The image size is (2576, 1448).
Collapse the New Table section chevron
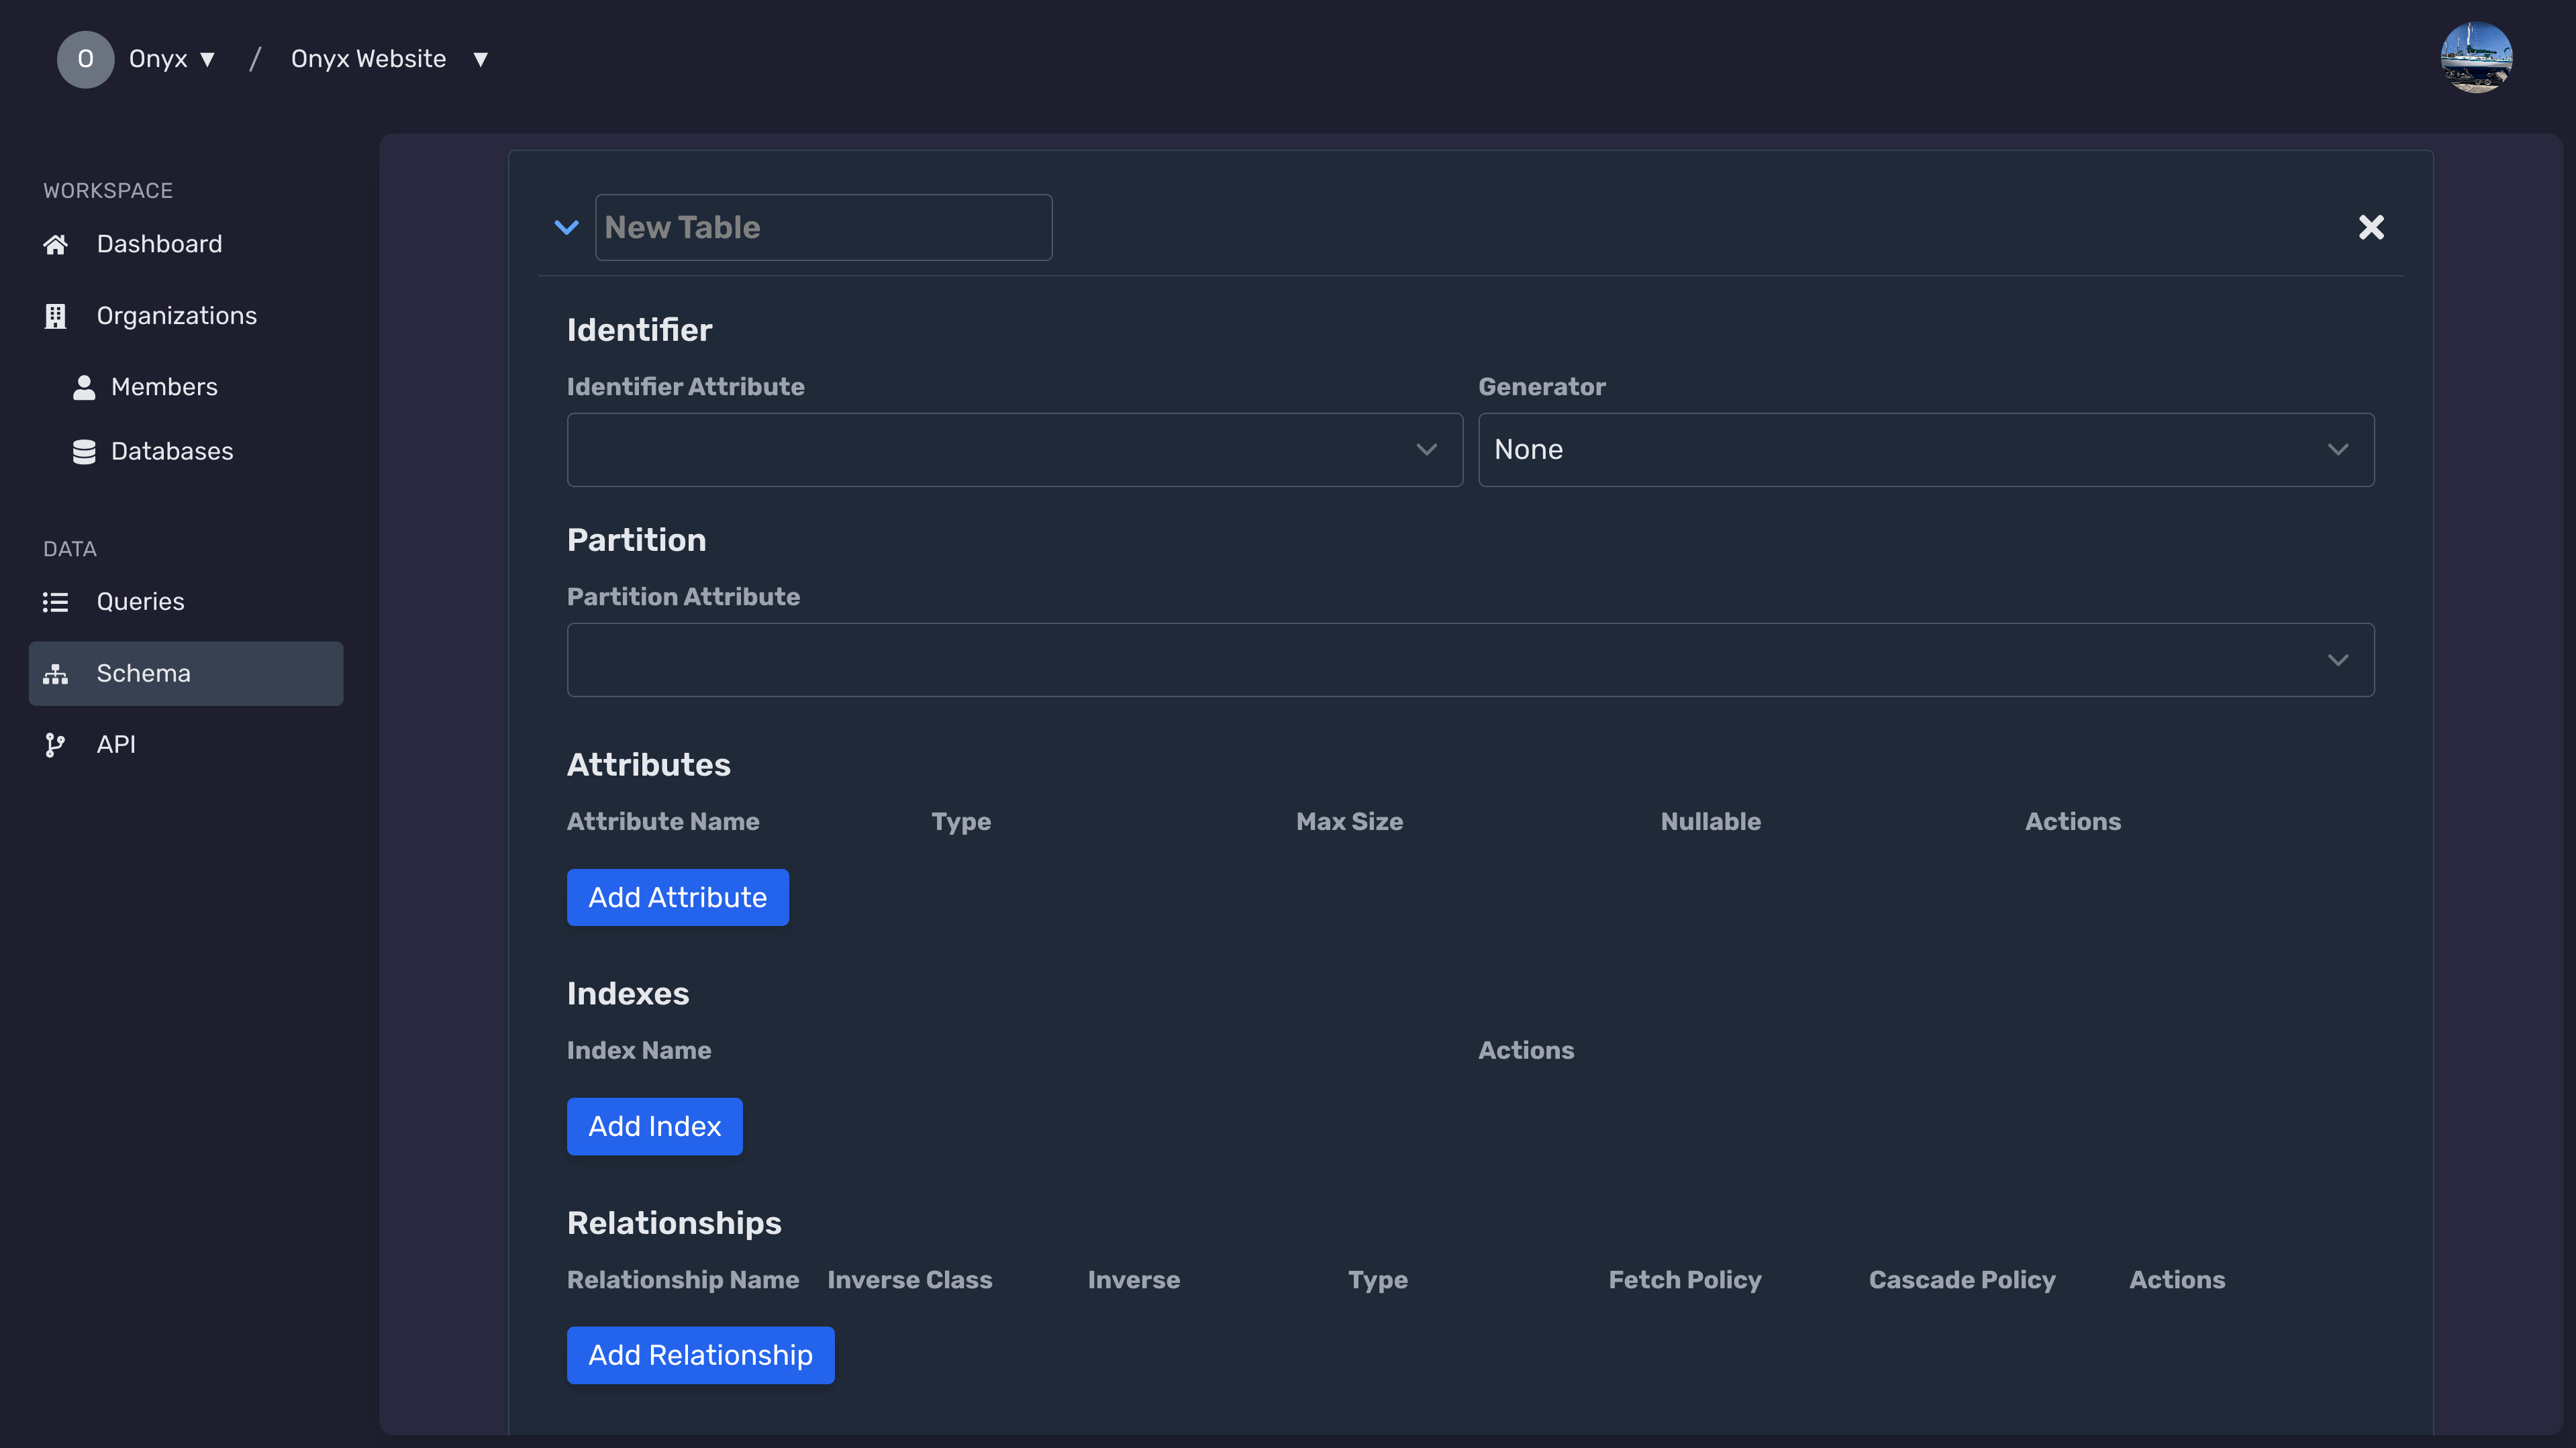[x=566, y=226]
